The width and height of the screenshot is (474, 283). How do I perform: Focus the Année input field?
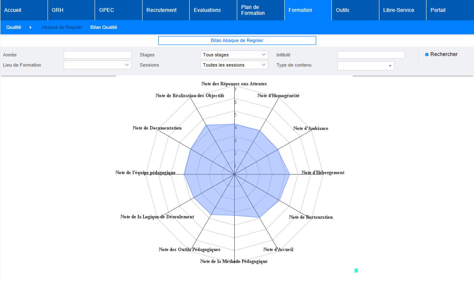click(97, 55)
